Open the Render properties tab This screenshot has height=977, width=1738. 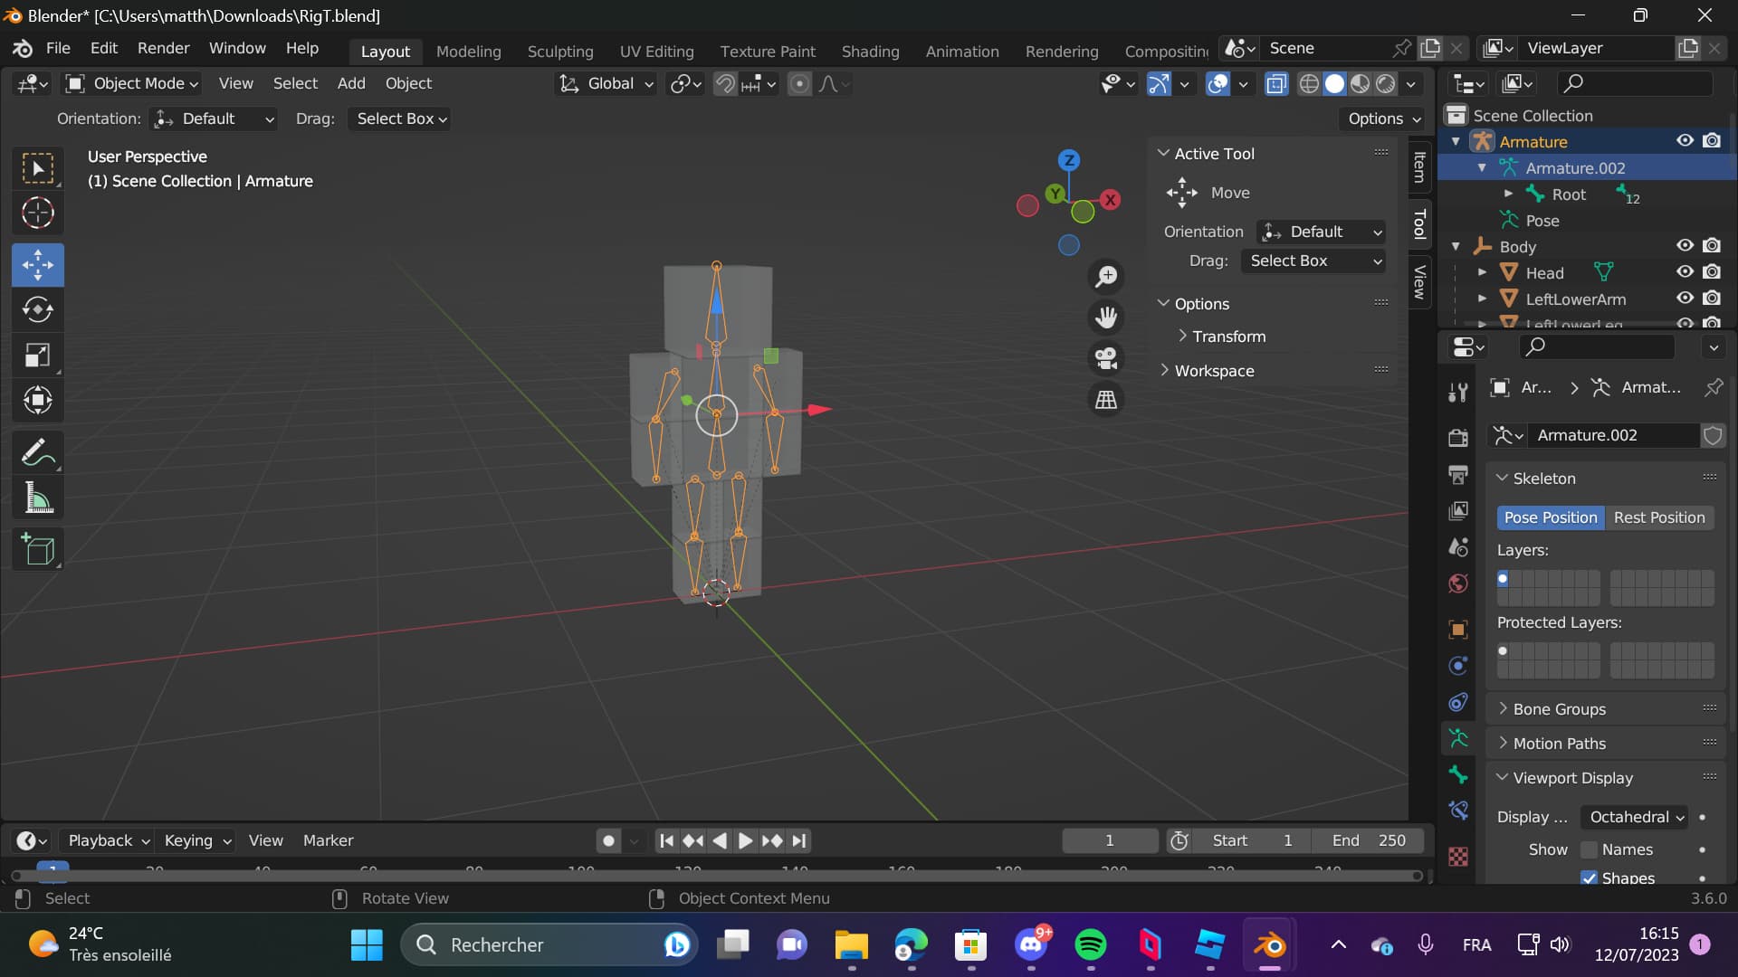coord(1457,438)
